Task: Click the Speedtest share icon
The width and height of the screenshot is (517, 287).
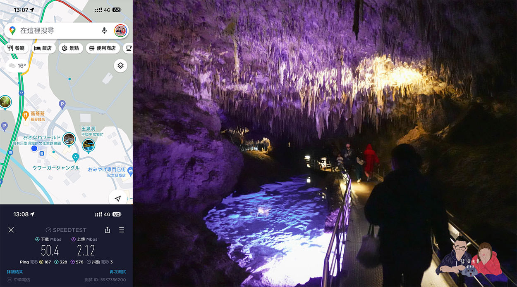Action: (x=108, y=230)
